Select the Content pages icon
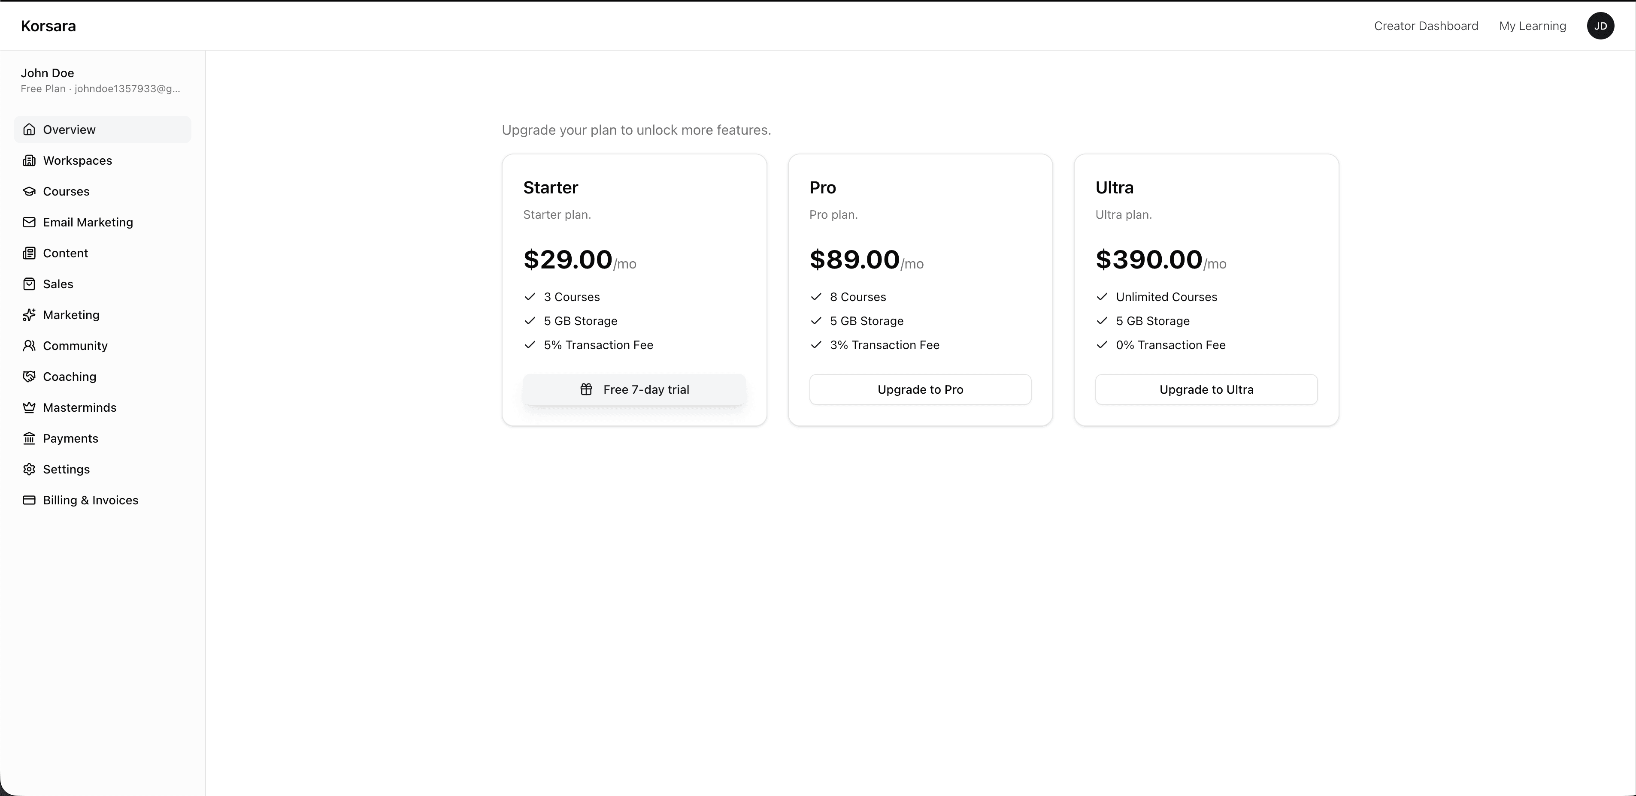1636x796 pixels. [30, 253]
